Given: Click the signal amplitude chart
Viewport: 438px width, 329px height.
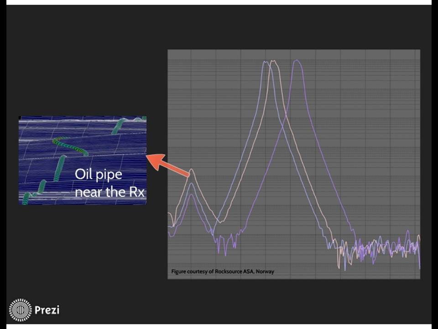Looking at the screenshot, I should click(294, 164).
